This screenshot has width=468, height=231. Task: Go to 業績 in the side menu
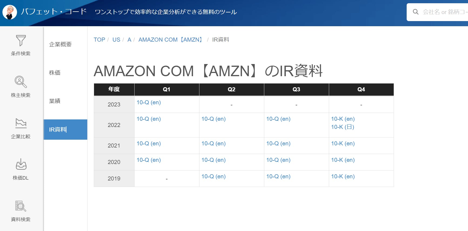(x=55, y=101)
